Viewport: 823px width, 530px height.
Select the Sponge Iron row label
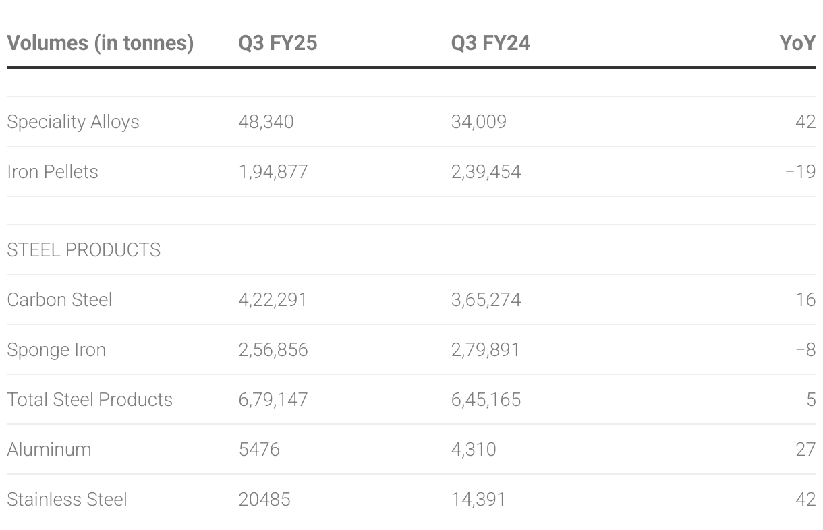(56, 350)
